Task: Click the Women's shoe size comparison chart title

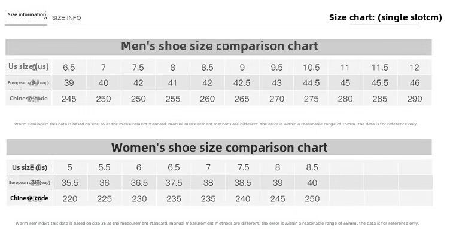Action: (x=219, y=148)
